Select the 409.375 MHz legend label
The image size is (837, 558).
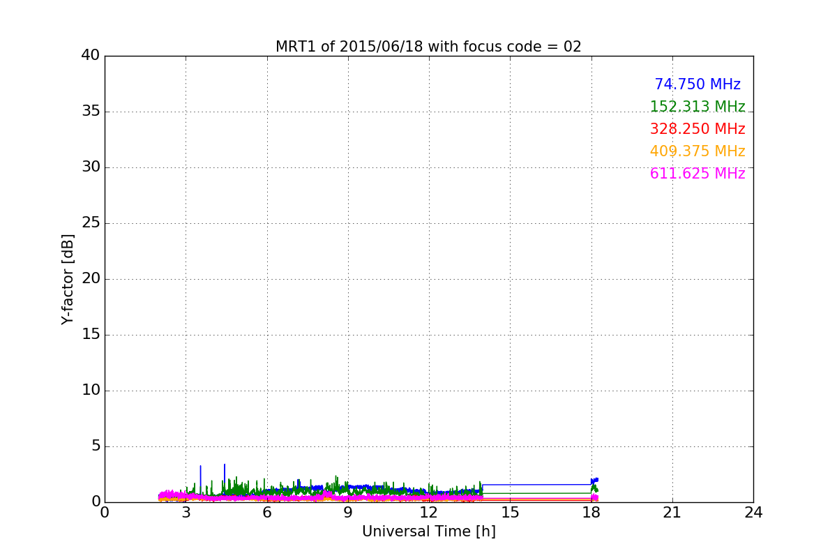pos(697,151)
